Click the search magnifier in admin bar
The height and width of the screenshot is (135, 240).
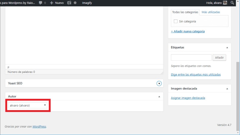point(232,3)
